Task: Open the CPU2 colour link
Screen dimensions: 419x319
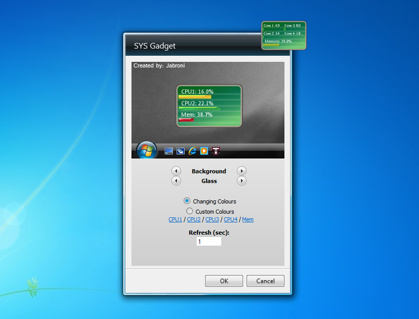Action: click(194, 219)
